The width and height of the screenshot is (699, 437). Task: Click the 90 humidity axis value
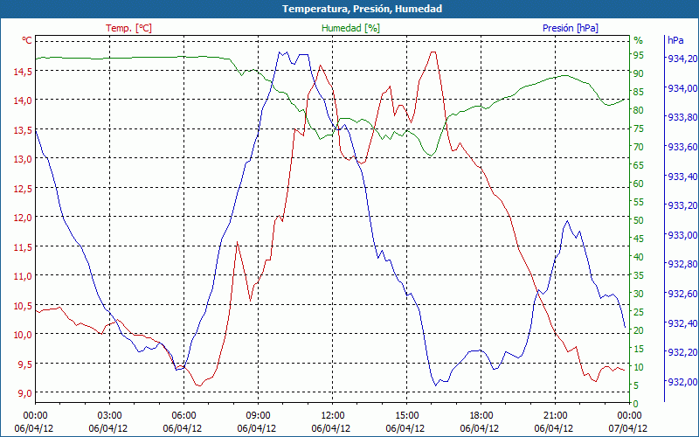[639, 73]
